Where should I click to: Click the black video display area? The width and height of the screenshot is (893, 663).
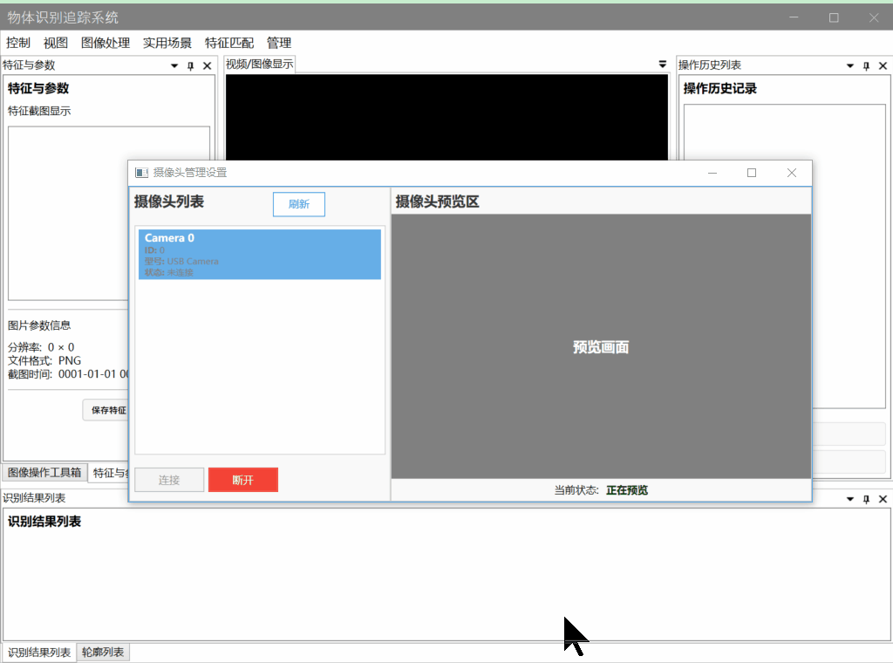point(446,118)
